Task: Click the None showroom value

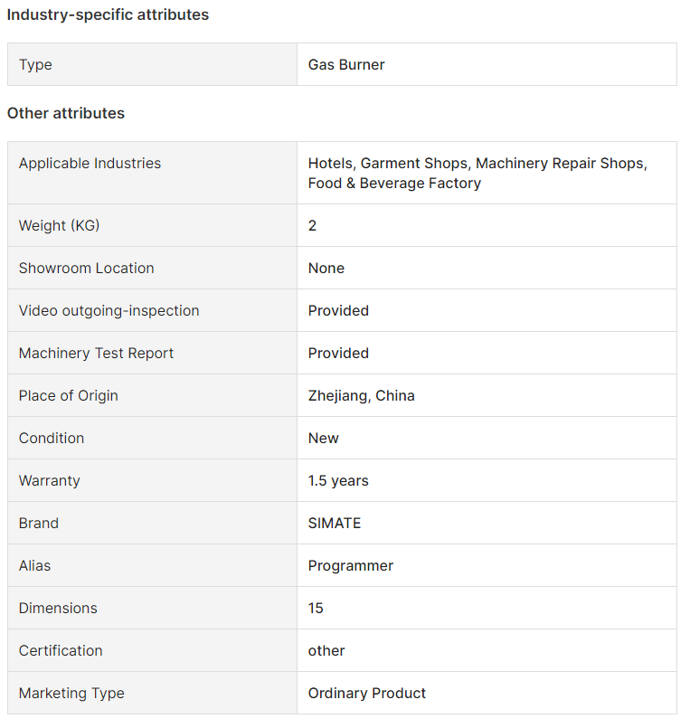Action: tap(326, 269)
